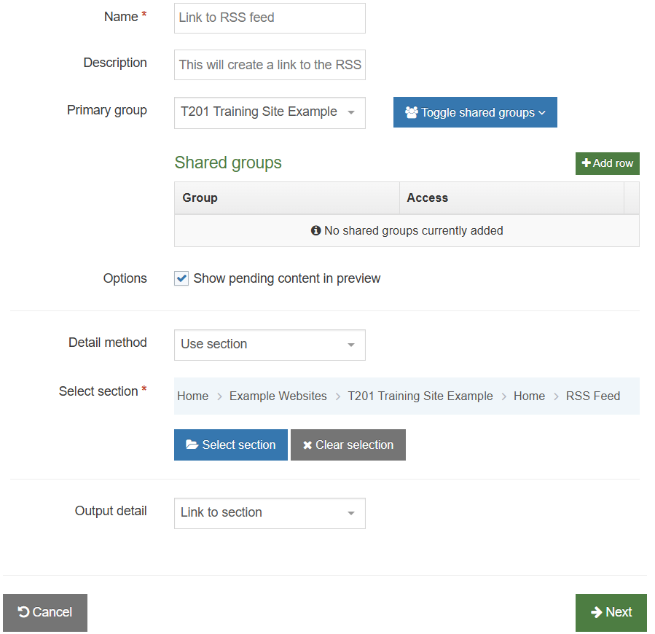Click the users icon on Toggle shared groups
Screen dimensions: 655x634
click(412, 112)
